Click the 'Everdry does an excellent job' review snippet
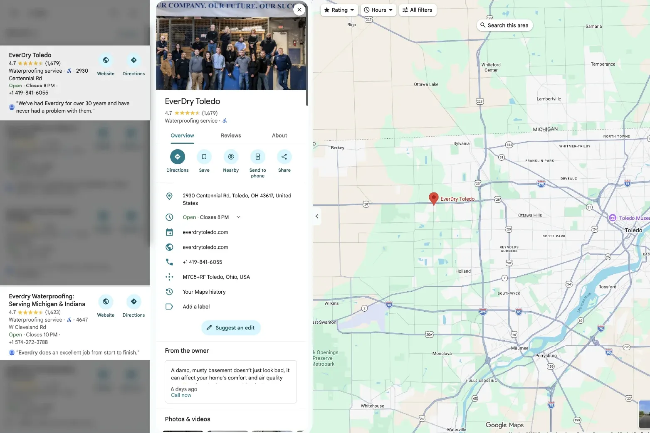The image size is (650, 433). [x=78, y=352]
